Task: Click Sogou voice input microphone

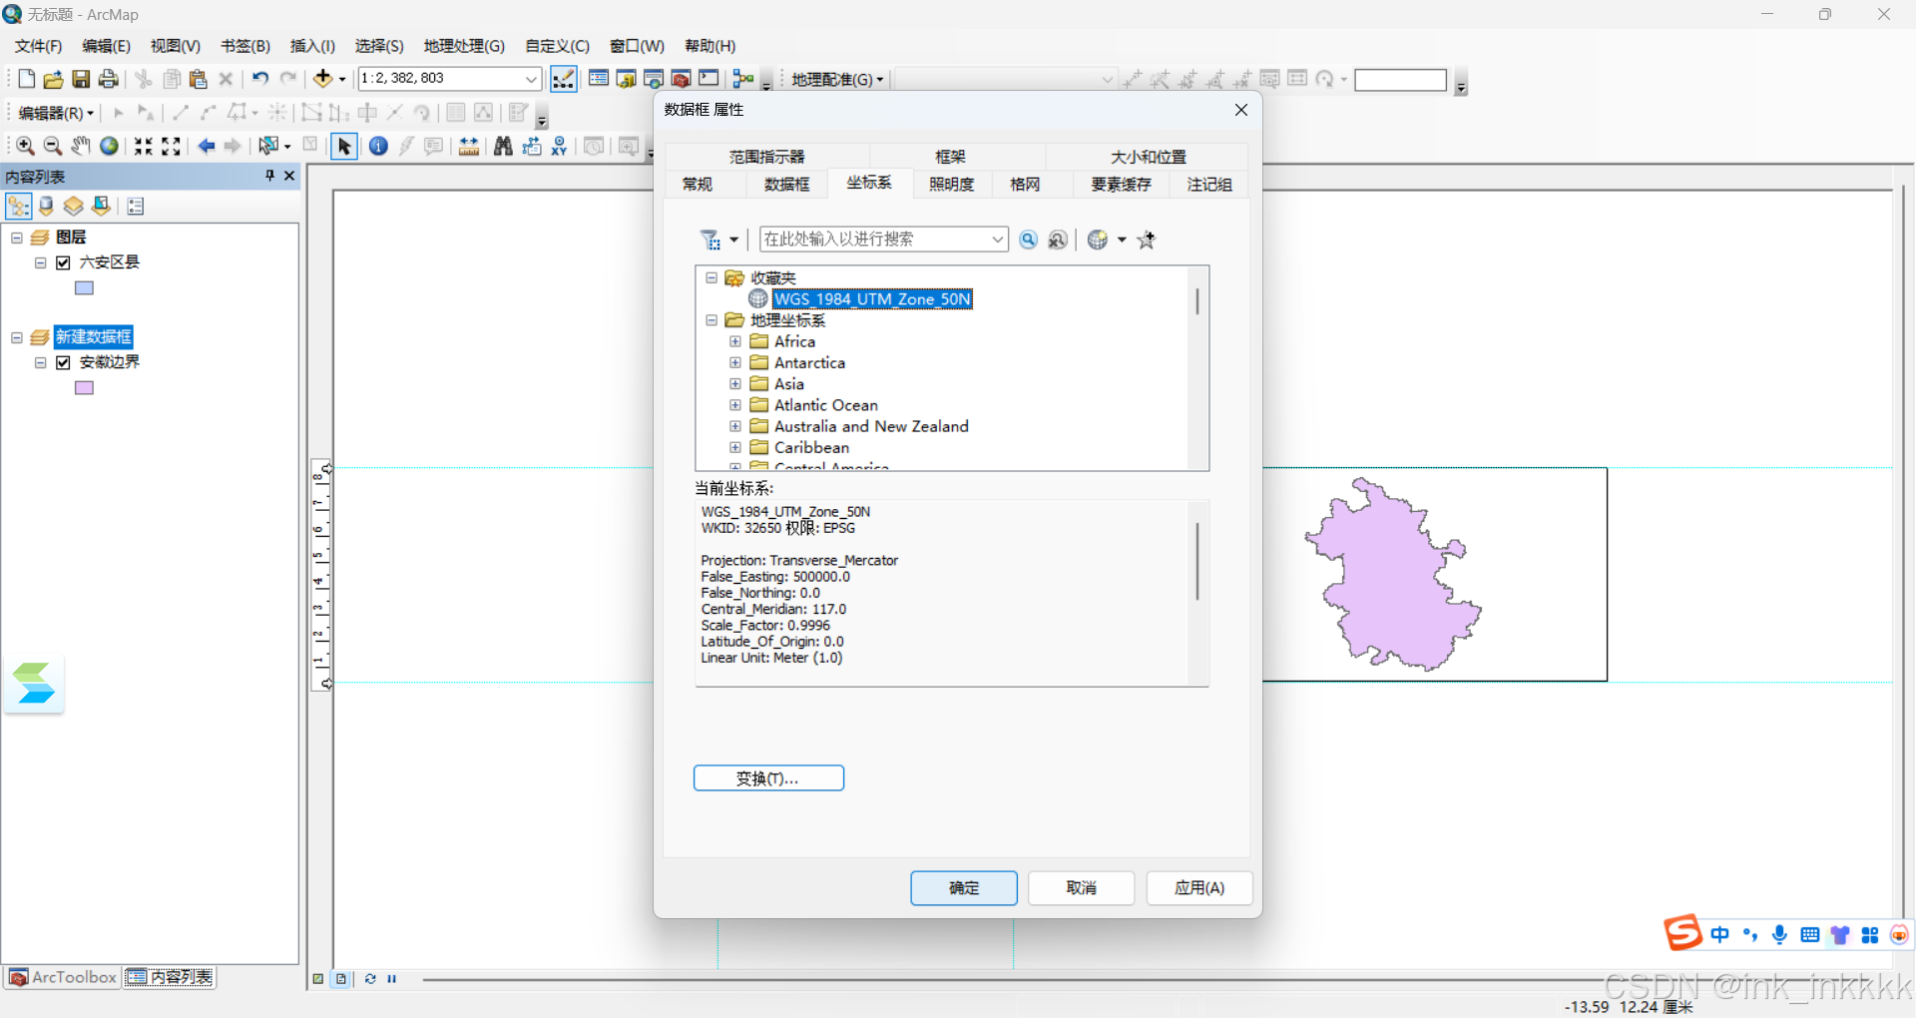Action: [1779, 935]
